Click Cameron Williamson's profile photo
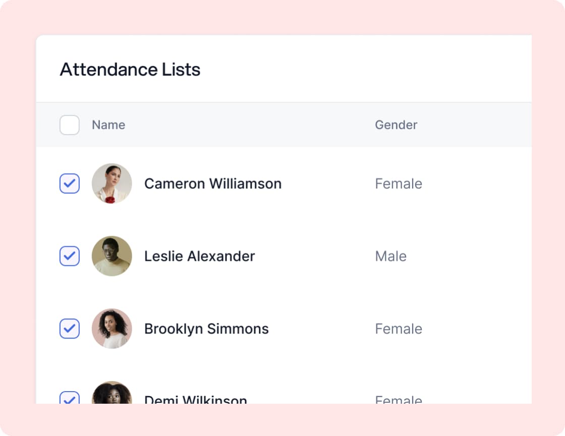The height and width of the screenshot is (436, 565). coord(112,184)
